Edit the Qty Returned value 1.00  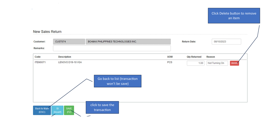coord(196,63)
